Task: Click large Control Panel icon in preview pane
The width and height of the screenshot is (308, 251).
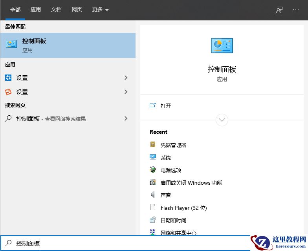Action: [x=222, y=45]
